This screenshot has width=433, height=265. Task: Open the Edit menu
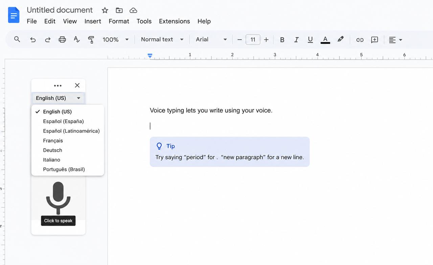coord(50,21)
